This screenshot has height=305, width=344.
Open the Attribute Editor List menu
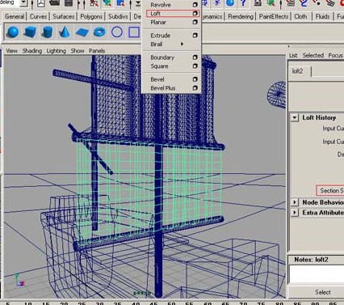point(293,55)
